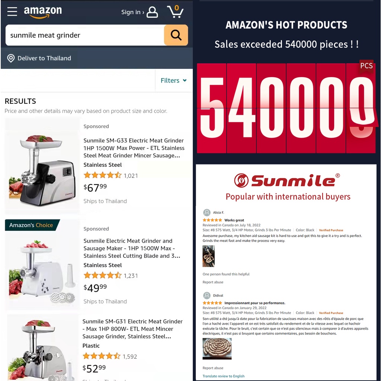This screenshot has width=381, height=381.
Task: Click the delivery location pin icon
Action: [x=11, y=58]
